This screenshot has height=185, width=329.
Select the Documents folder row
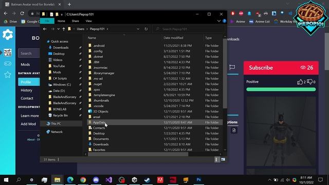155,139
